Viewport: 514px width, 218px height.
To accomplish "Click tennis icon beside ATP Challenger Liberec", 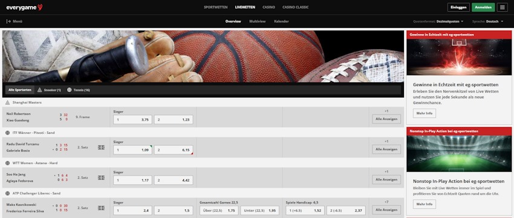I will coord(7,193).
